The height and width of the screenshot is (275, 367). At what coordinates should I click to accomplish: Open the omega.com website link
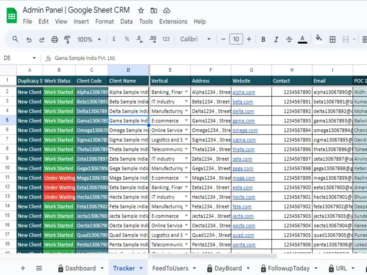245,130
